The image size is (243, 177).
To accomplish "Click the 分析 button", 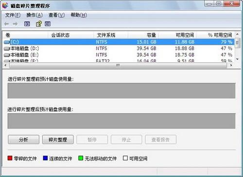I will pos(23,140).
